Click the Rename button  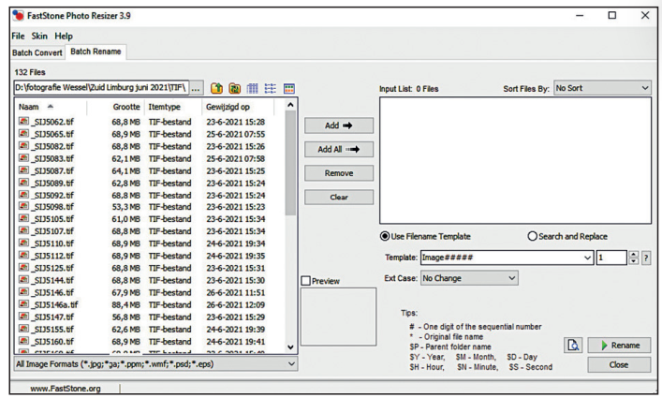[x=618, y=346]
